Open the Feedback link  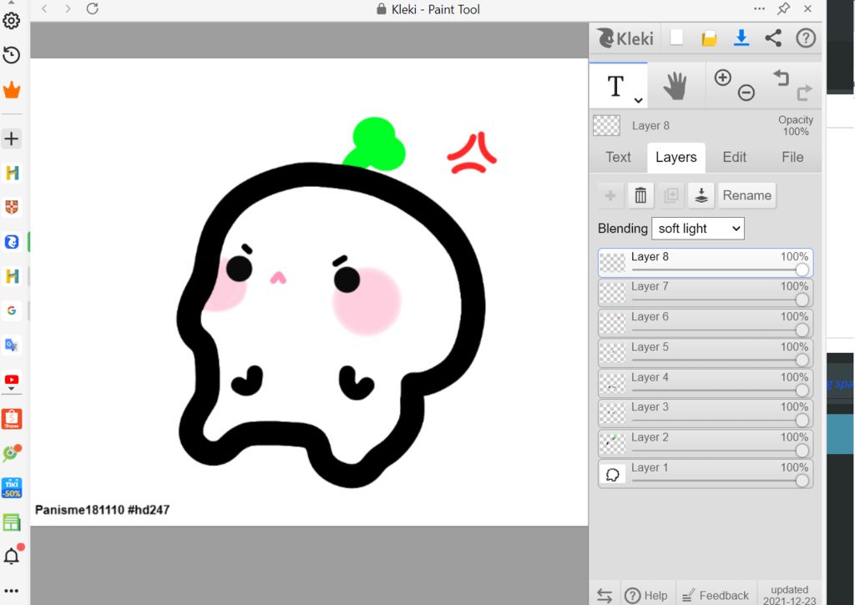(x=716, y=595)
